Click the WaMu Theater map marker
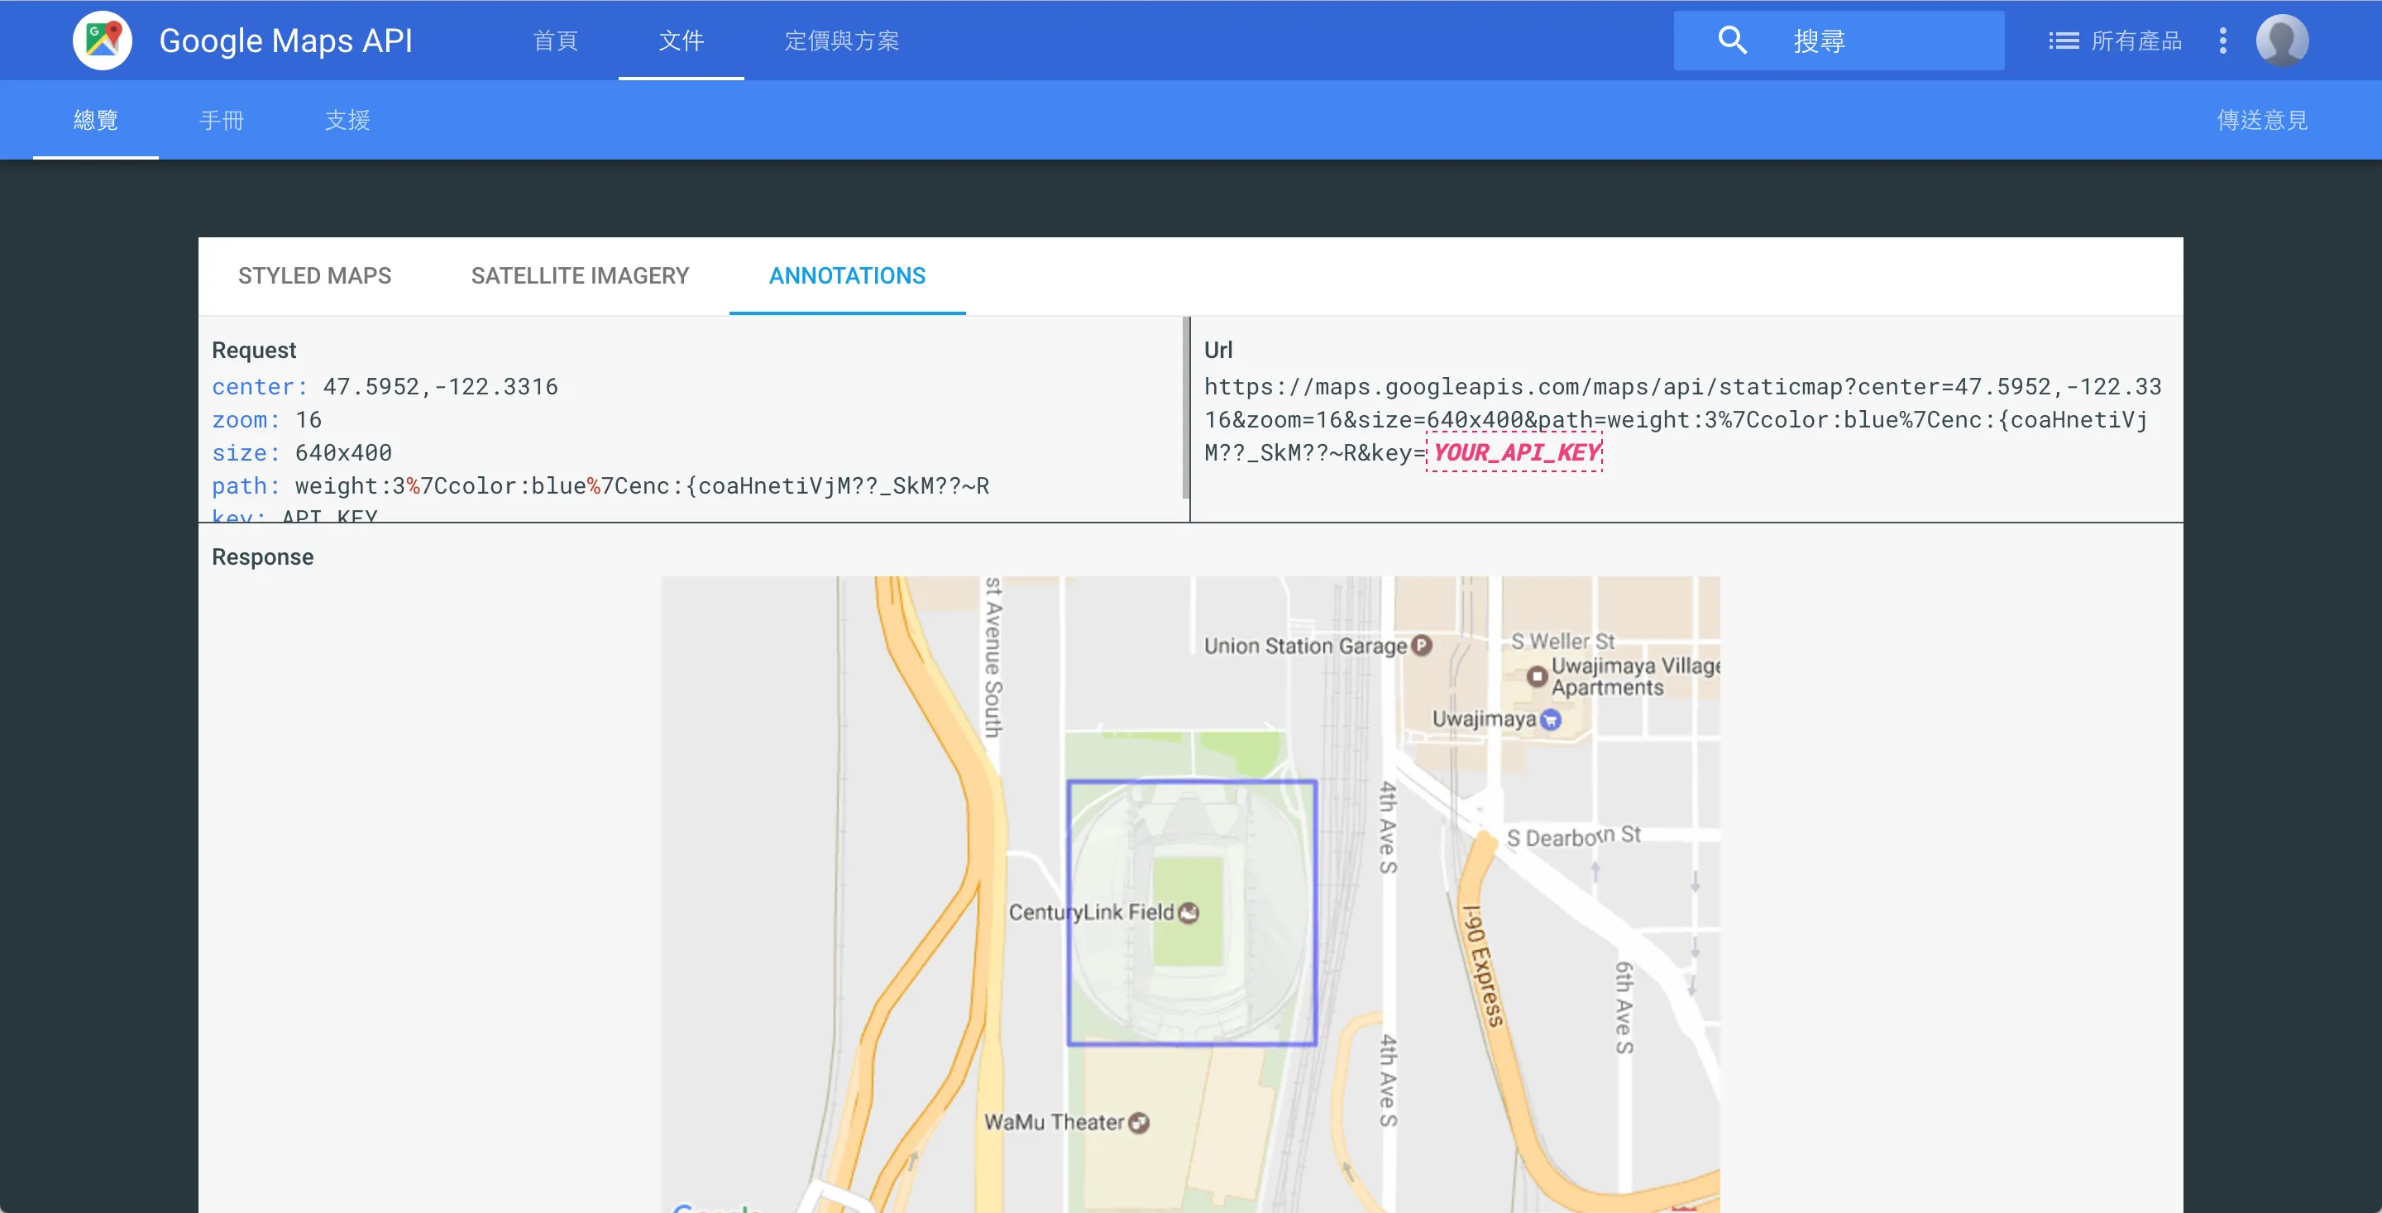Screen dimensions: 2382x1213 pos(1139,1122)
